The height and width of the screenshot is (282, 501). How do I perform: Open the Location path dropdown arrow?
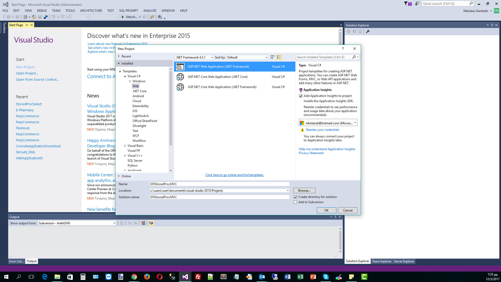(x=288, y=191)
